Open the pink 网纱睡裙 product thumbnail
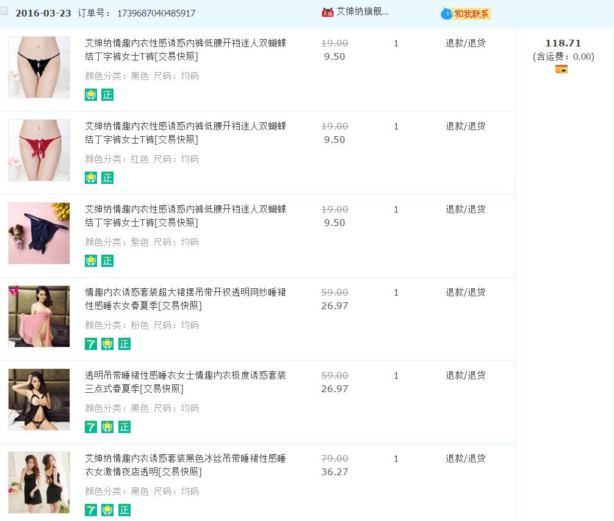Screen dimensions: 614x521 pos(39,316)
